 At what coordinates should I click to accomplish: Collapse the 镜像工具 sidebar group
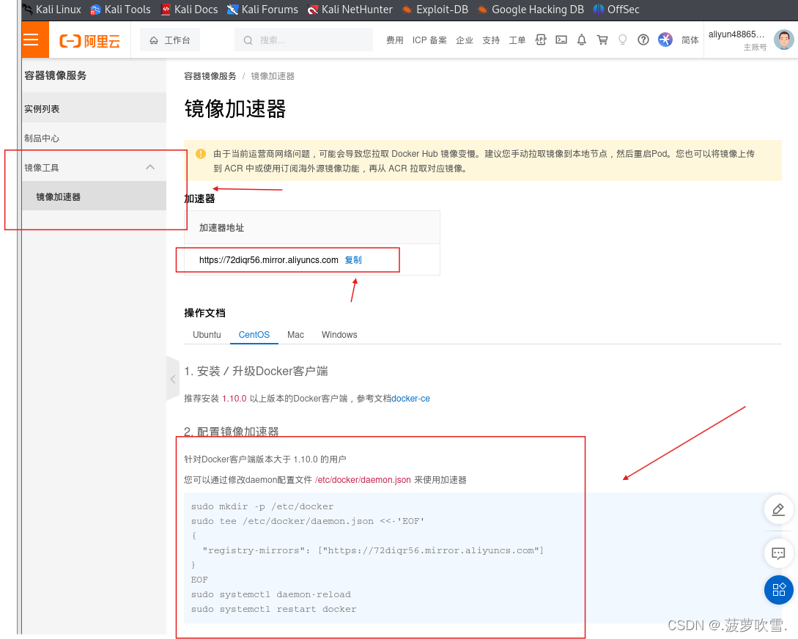pyautogui.click(x=94, y=167)
